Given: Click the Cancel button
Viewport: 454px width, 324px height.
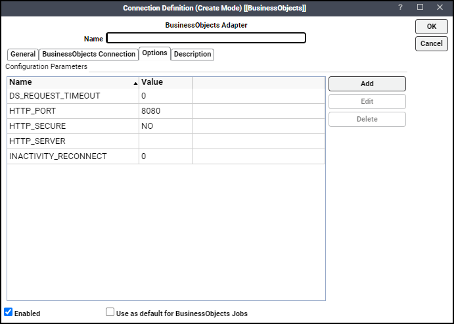Looking at the screenshot, I should click(432, 44).
